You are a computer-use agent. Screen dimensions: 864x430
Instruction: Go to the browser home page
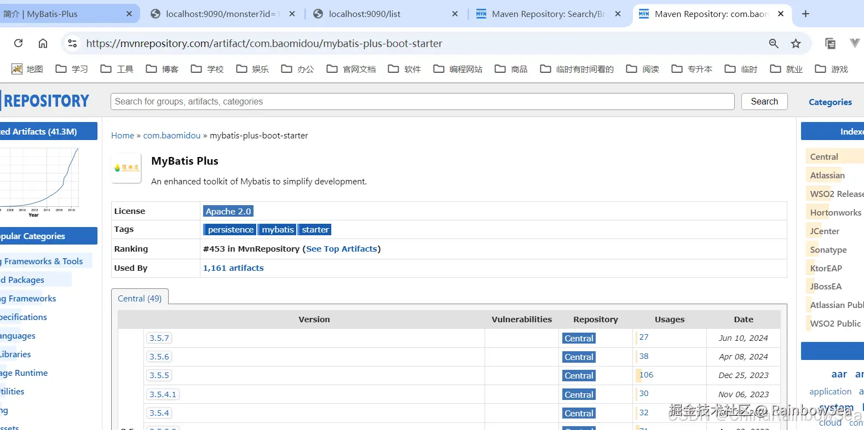(x=43, y=43)
